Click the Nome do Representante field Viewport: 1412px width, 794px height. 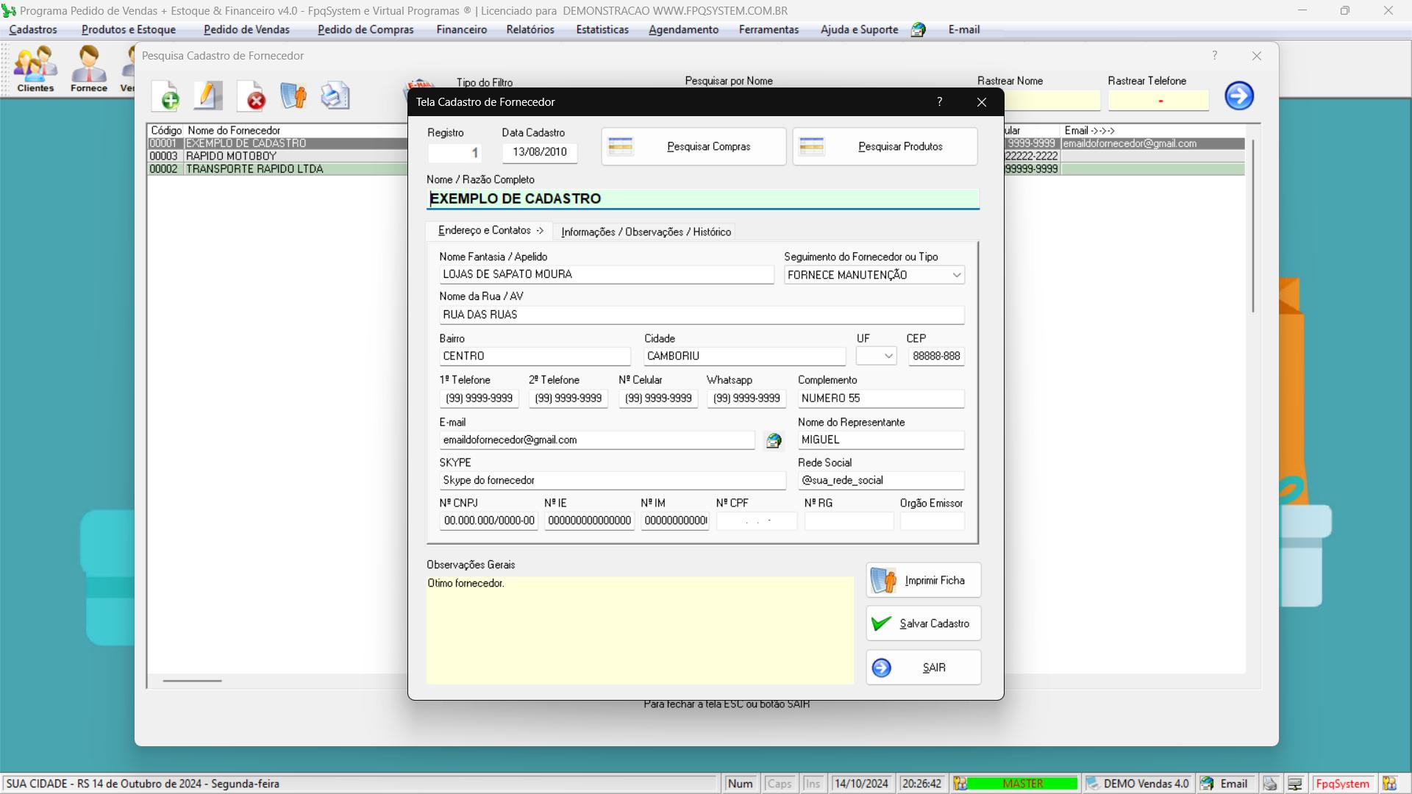(881, 440)
